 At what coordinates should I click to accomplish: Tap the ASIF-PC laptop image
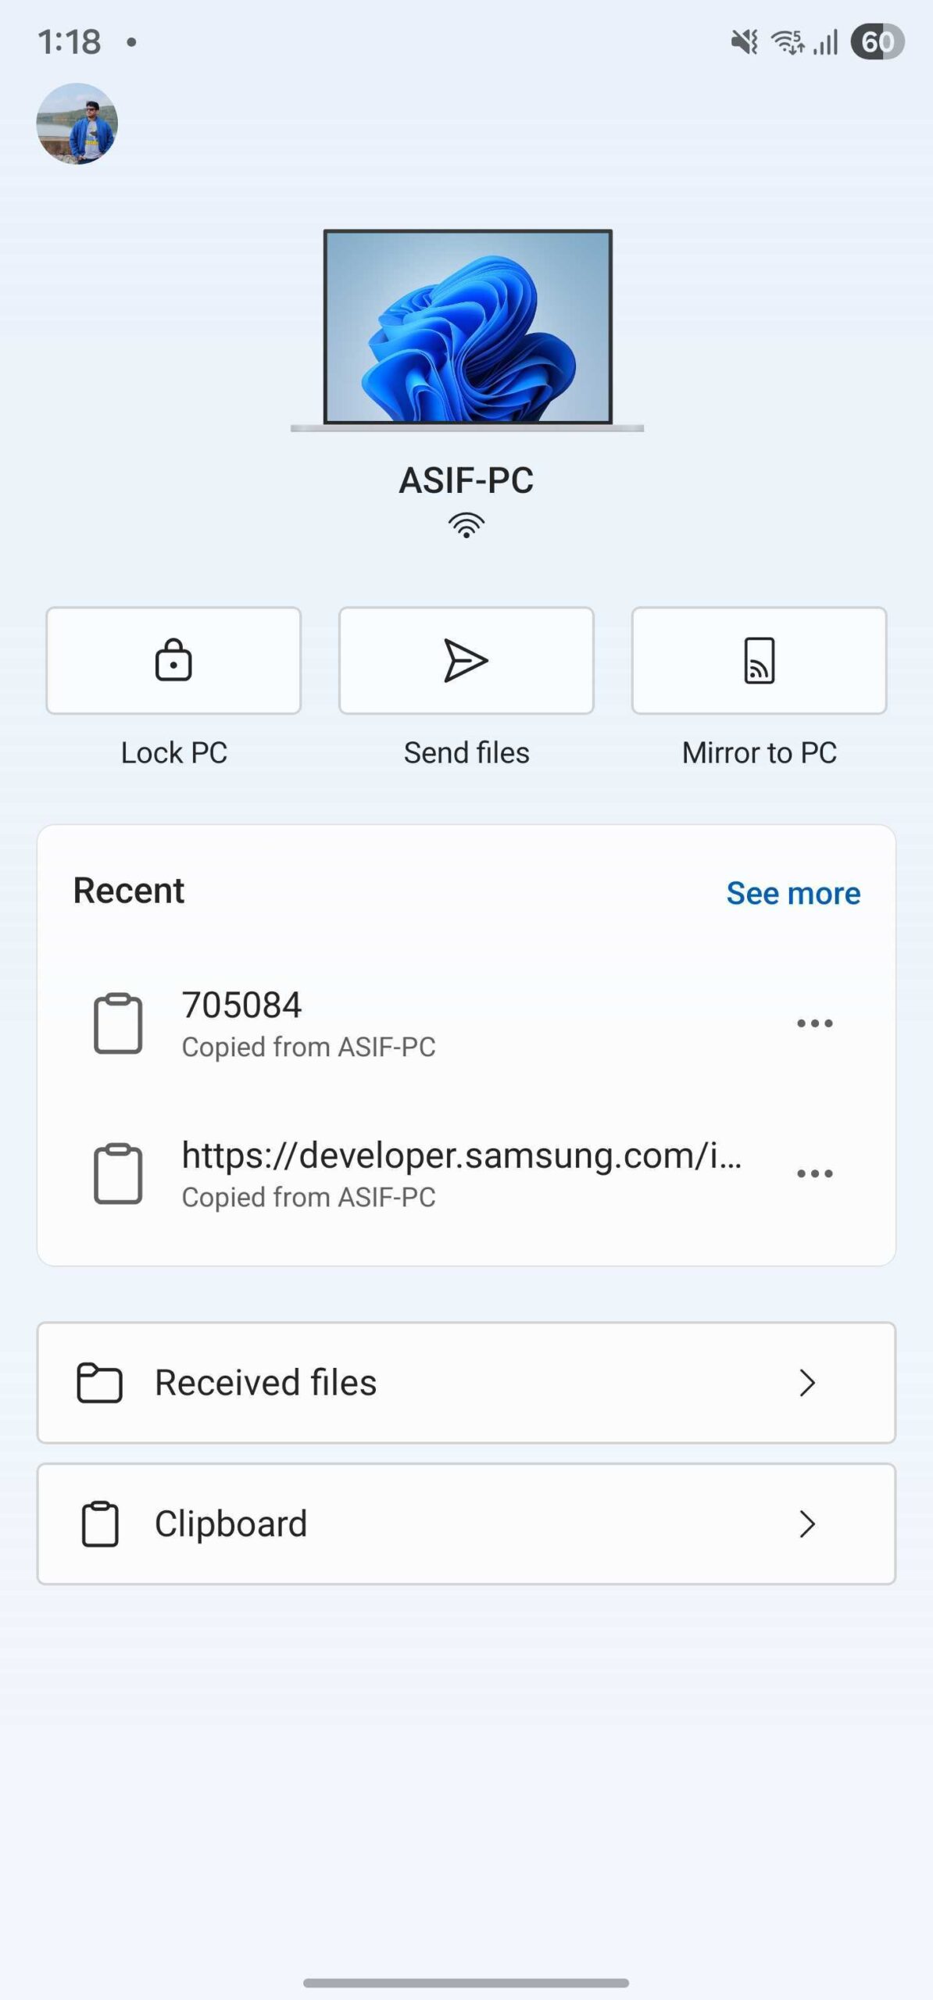point(467,330)
